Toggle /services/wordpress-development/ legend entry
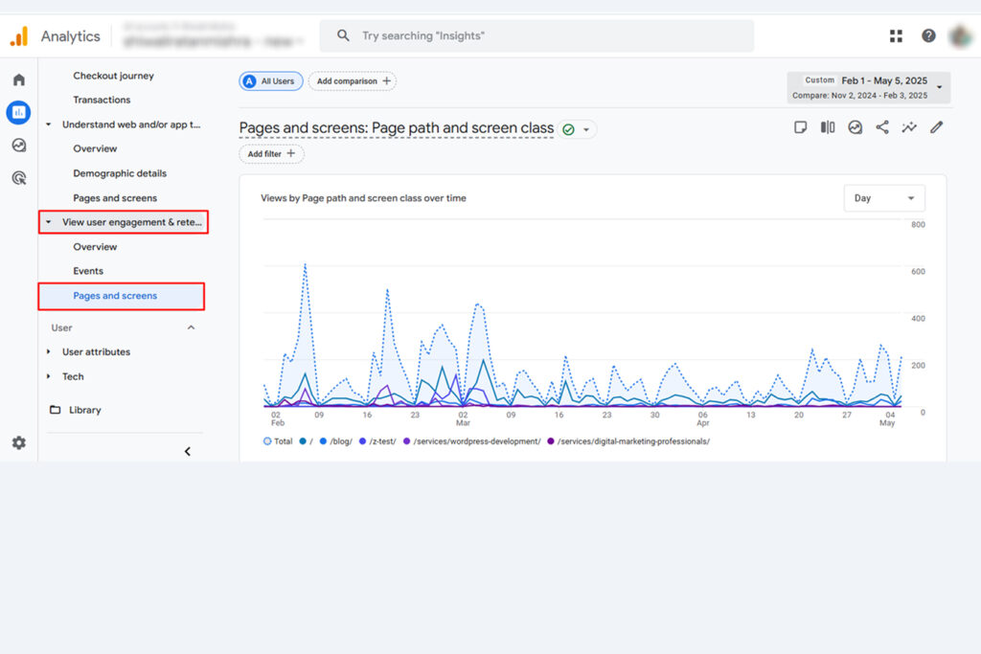981x654 pixels. (x=471, y=441)
